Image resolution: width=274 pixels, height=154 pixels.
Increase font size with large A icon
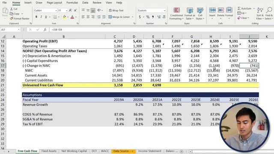[70, 10]
